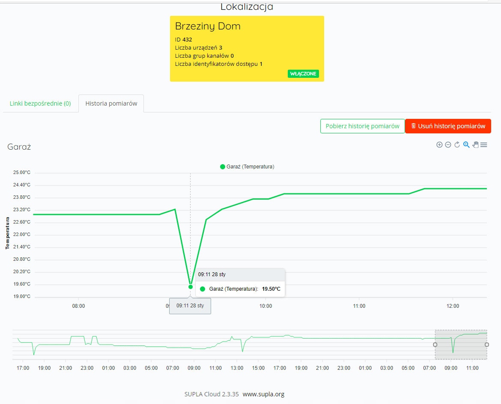Select the 09:11 data point marker on chart
The height and width of the screenshot is (404, 501).
tap(190, 287)
